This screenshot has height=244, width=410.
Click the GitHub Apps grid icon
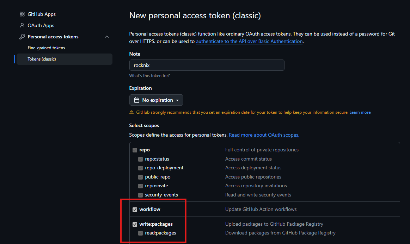coord(22,14)
